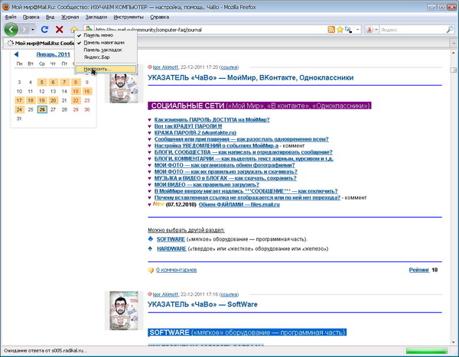The image size is (459, 357).
Task: Click the Yandex search engine icon
Action: [x=369, y=30]
